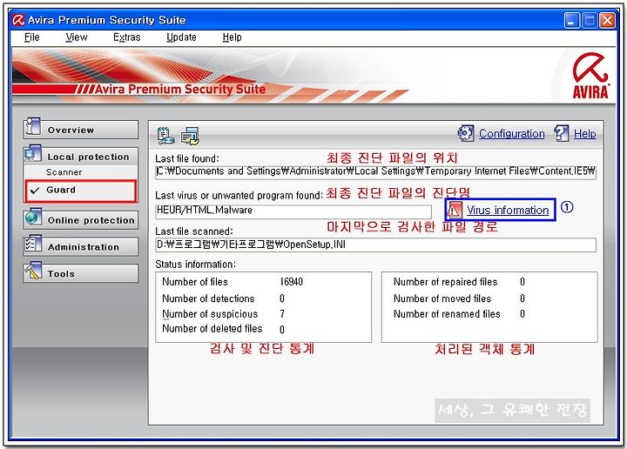The height and width of the screenshot is (449, 627).
Task: Click the Help question mark icon
Action: [x=561, y=133]
